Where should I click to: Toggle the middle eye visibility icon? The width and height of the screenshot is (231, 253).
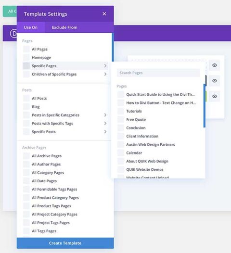[214, 81]
